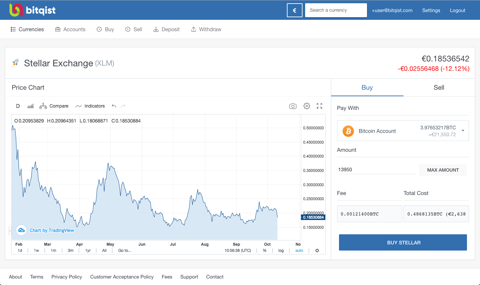Open the Deposit page
480x285 pixels.
[166, 29]
